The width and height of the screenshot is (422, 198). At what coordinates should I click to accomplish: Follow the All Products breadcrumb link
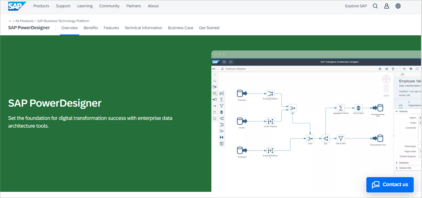pyautogui.click(x=24, y=21)
